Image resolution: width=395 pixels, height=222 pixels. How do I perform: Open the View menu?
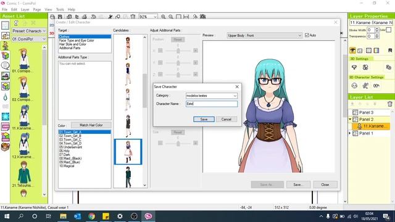pyautogui.click(x=48, y=10)
